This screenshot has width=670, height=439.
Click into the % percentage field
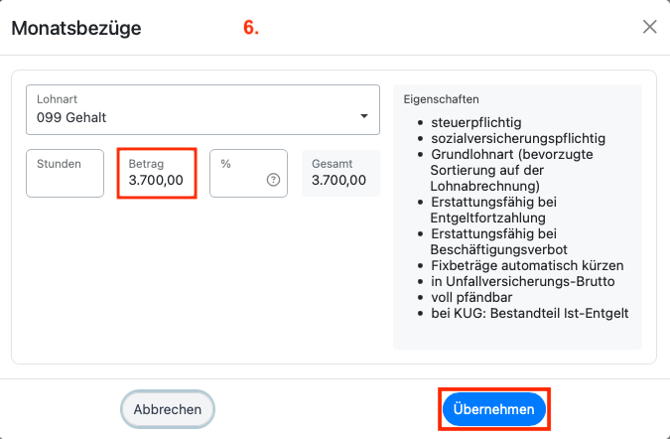(x=248, y=173)
